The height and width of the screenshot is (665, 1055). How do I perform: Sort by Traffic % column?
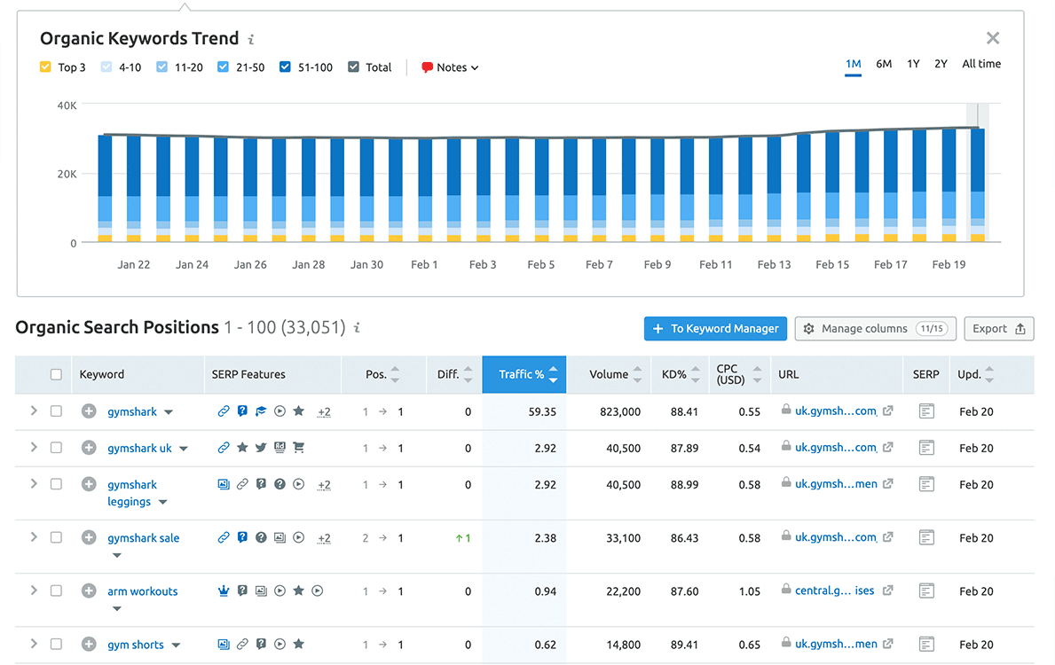tap(524, 374)
